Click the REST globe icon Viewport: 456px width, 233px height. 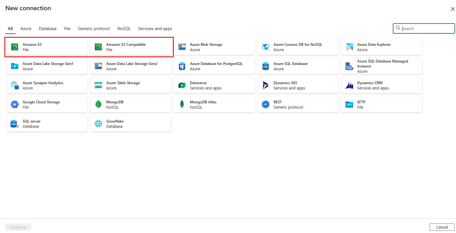pyautogui.click(x=265, y=104)
